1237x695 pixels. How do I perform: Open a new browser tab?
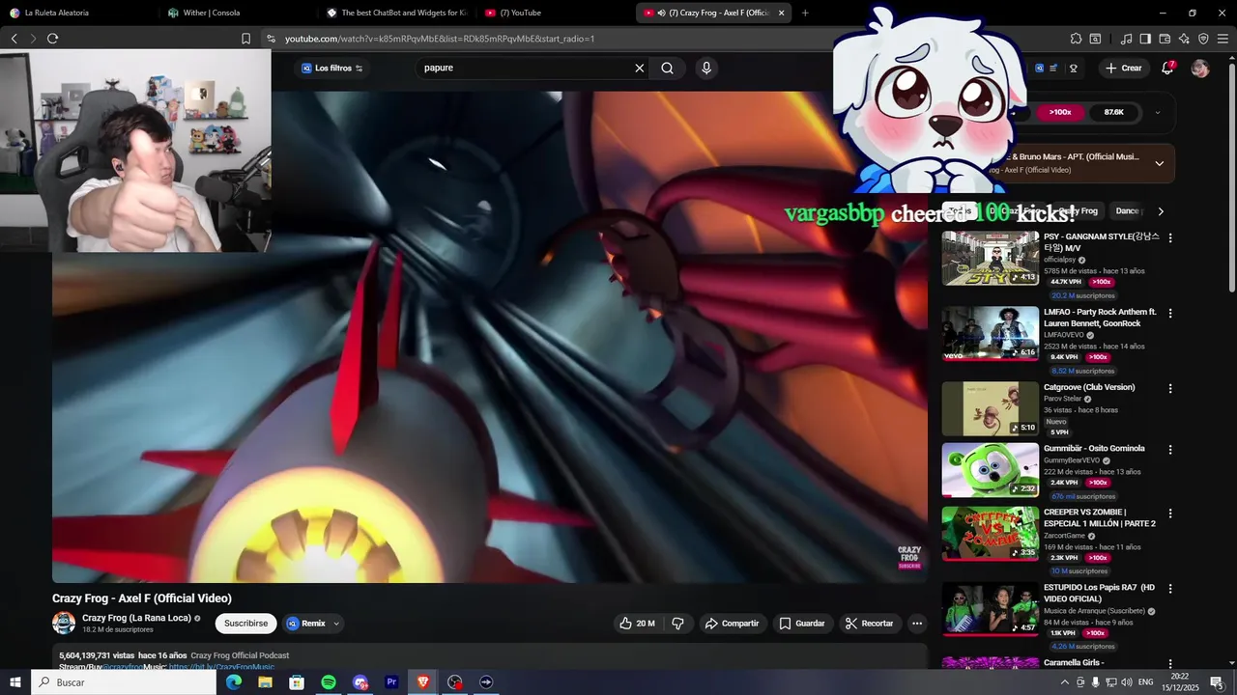coord(805,13)
